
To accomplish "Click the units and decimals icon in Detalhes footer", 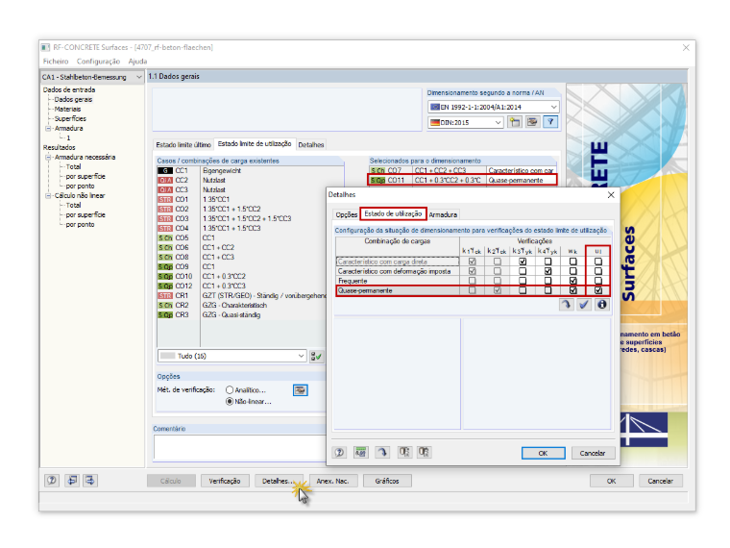I will (360, 452).
